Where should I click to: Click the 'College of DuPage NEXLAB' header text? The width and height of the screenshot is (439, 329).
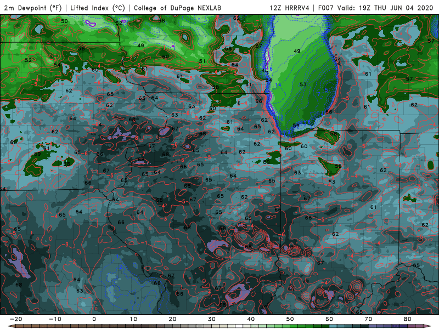tap(177, 8)
